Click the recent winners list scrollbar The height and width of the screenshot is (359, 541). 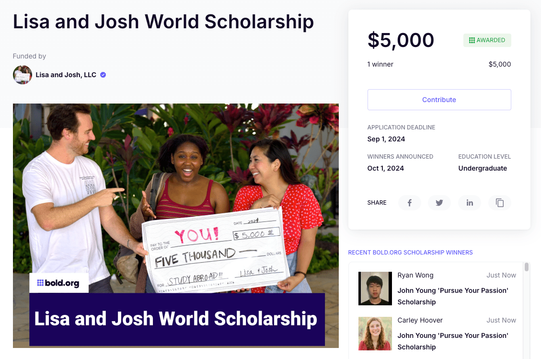527,267
